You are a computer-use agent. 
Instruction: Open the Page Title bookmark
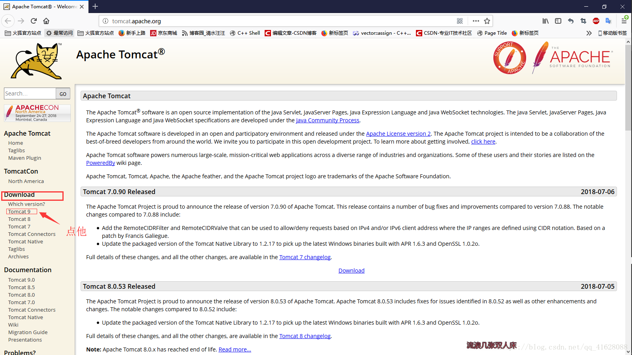(492, 33)
